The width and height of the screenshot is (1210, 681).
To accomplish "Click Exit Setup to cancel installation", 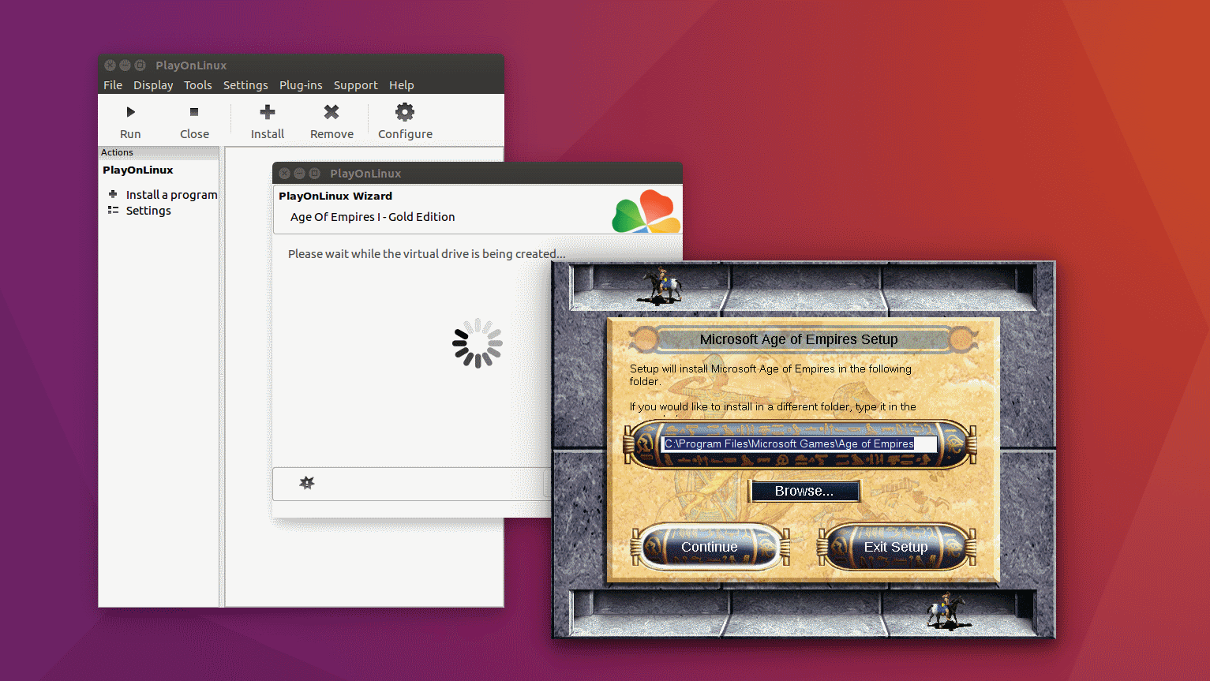I will 895,547.
